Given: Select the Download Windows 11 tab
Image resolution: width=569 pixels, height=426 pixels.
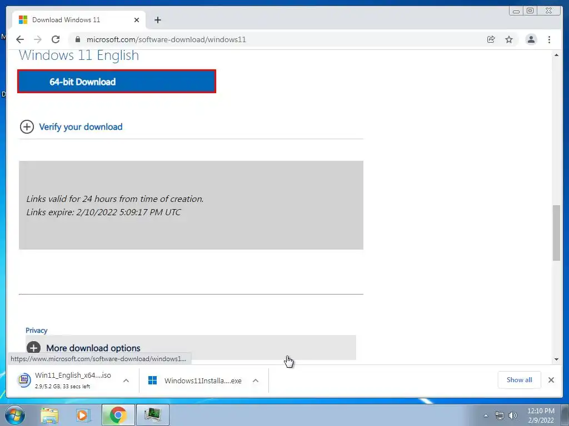Looking at the screenshot, I should (79, 20).
